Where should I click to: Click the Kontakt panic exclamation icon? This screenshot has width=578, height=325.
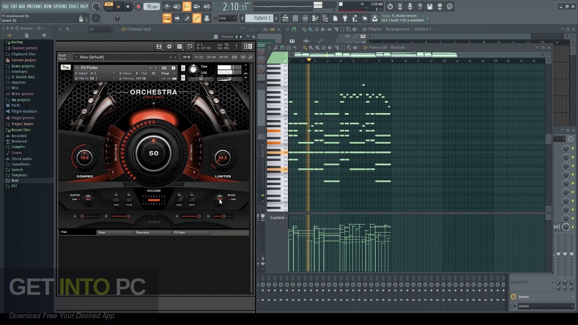pos(236,46)
